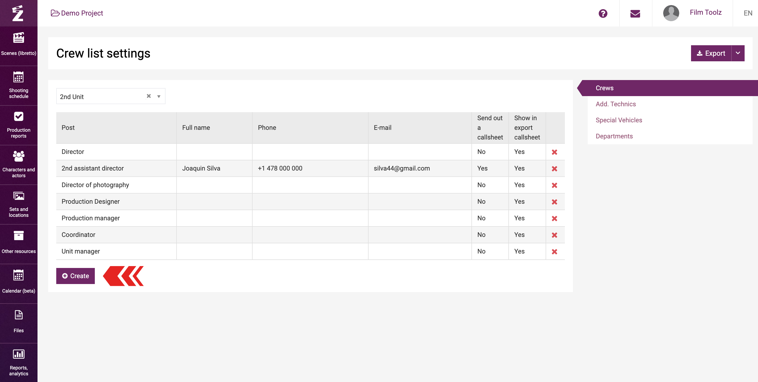Expand the 2nd Unit crew dropdown
This screenshot has width=758, height=382.
point(159,96)
